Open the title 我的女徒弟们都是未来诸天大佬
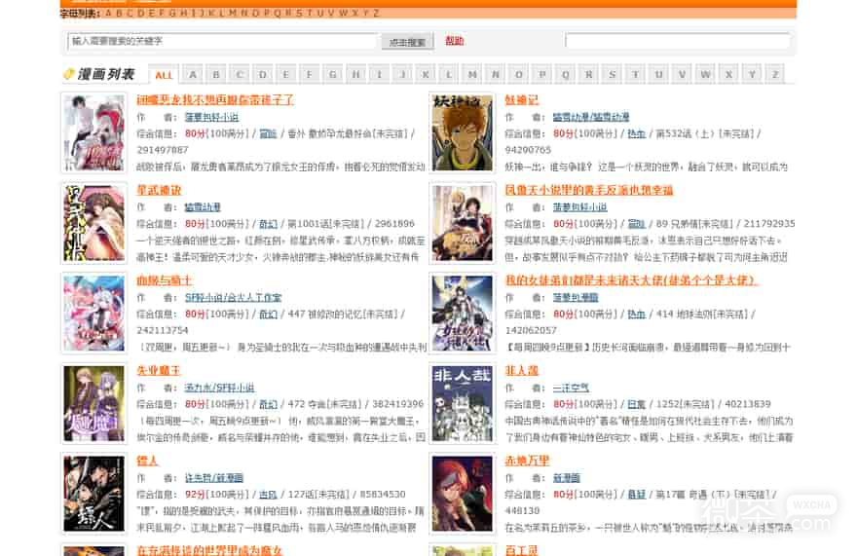Screen dimensions: 857x556 click(631, 280)
